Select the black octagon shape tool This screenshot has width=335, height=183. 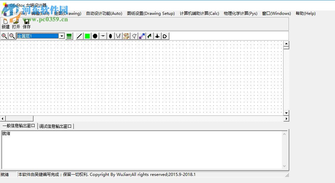110,36
